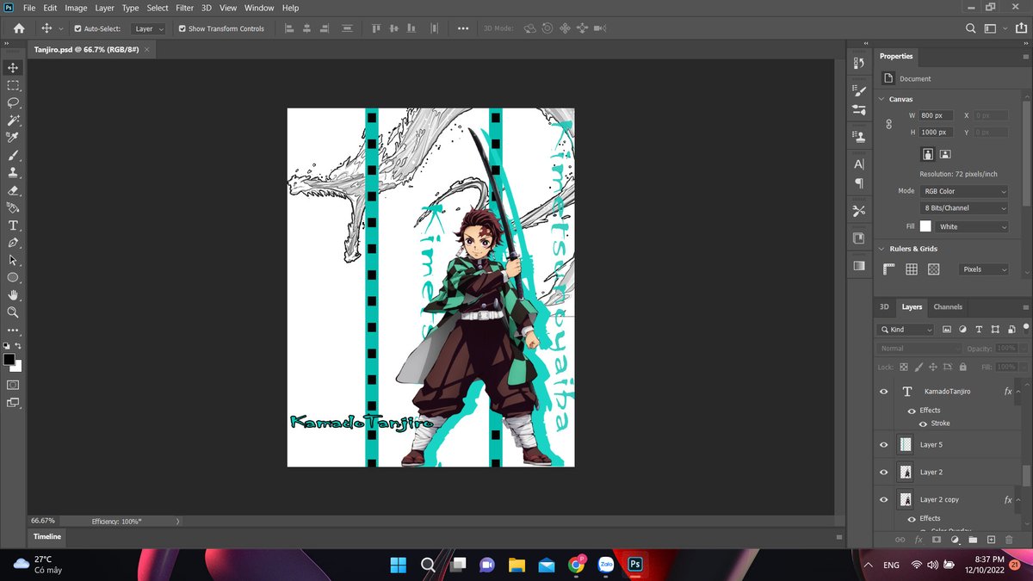Click the canvas Fill color swatch
Image resolution: width=1033 pixels, height=581 pixels.
pyautogui.click(x=925, y=226)
